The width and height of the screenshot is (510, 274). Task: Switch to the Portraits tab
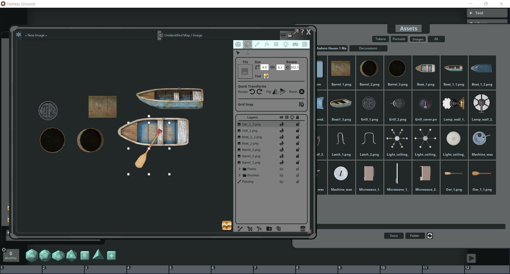pos(399,39)
